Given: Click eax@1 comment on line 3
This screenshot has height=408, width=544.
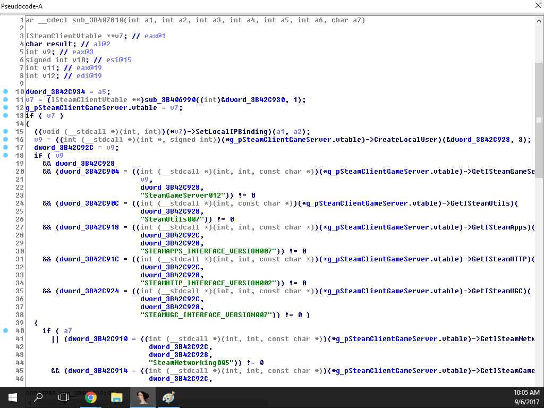Looking at the screenshot, I should click(x=155, y=36).
